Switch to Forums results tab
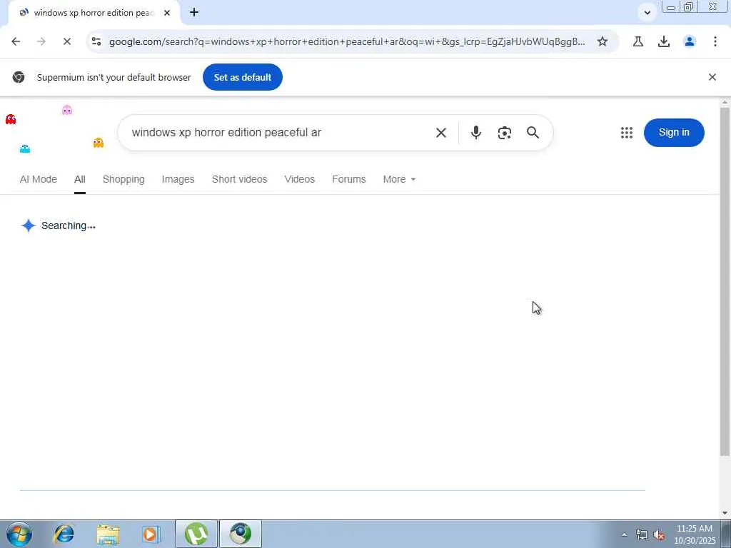 point(348,179)
